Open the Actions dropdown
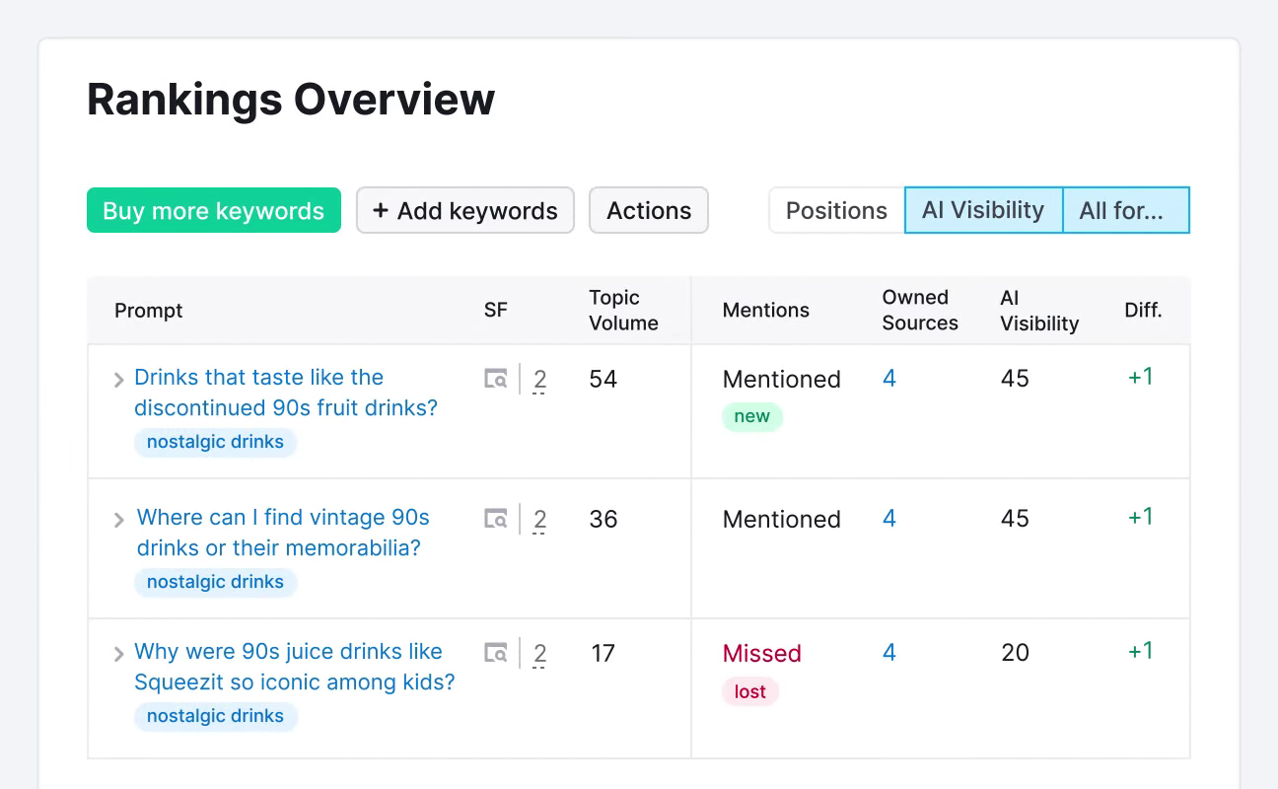The height and width of the screenshot is (789, 1278). [x=648, y=210]
